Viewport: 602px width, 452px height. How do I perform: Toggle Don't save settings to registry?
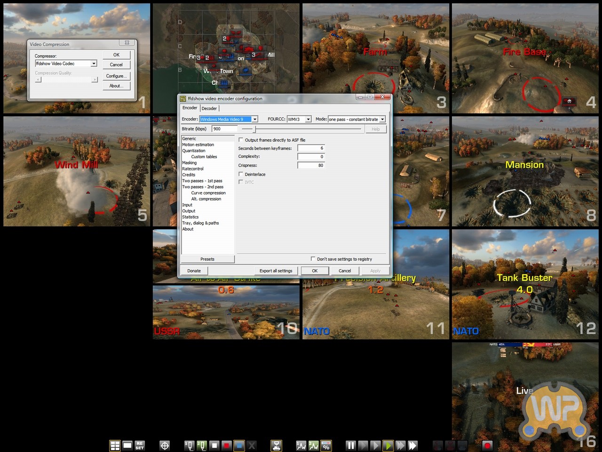(313, 259)
